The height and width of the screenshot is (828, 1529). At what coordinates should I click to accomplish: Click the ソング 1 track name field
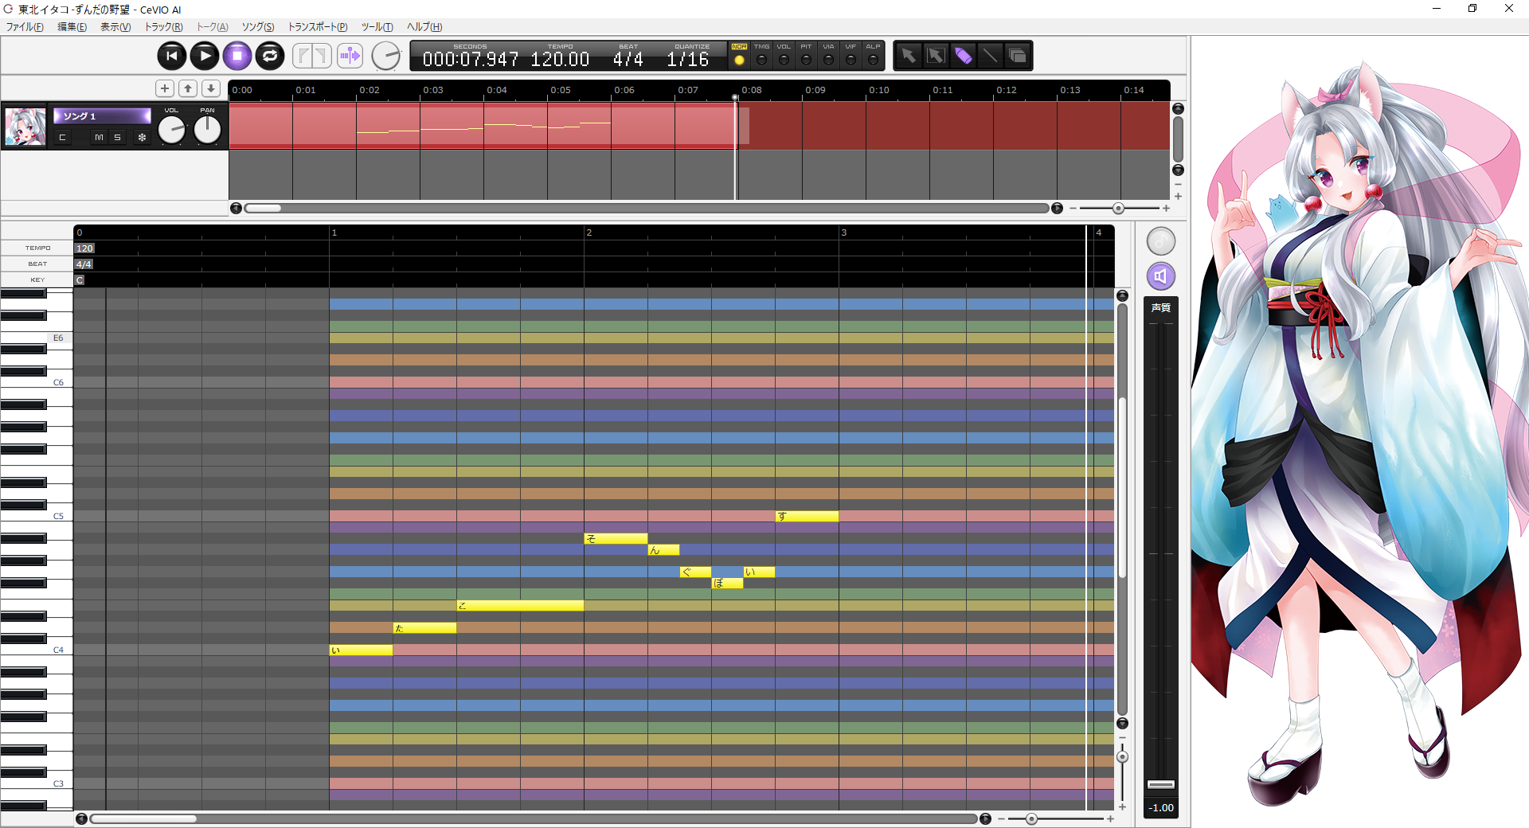click(x=102, y=116)
